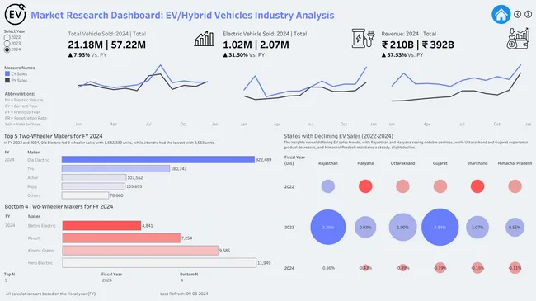Click the dashboard main title
Screen dimensions: 536x301
pos(182,15)
